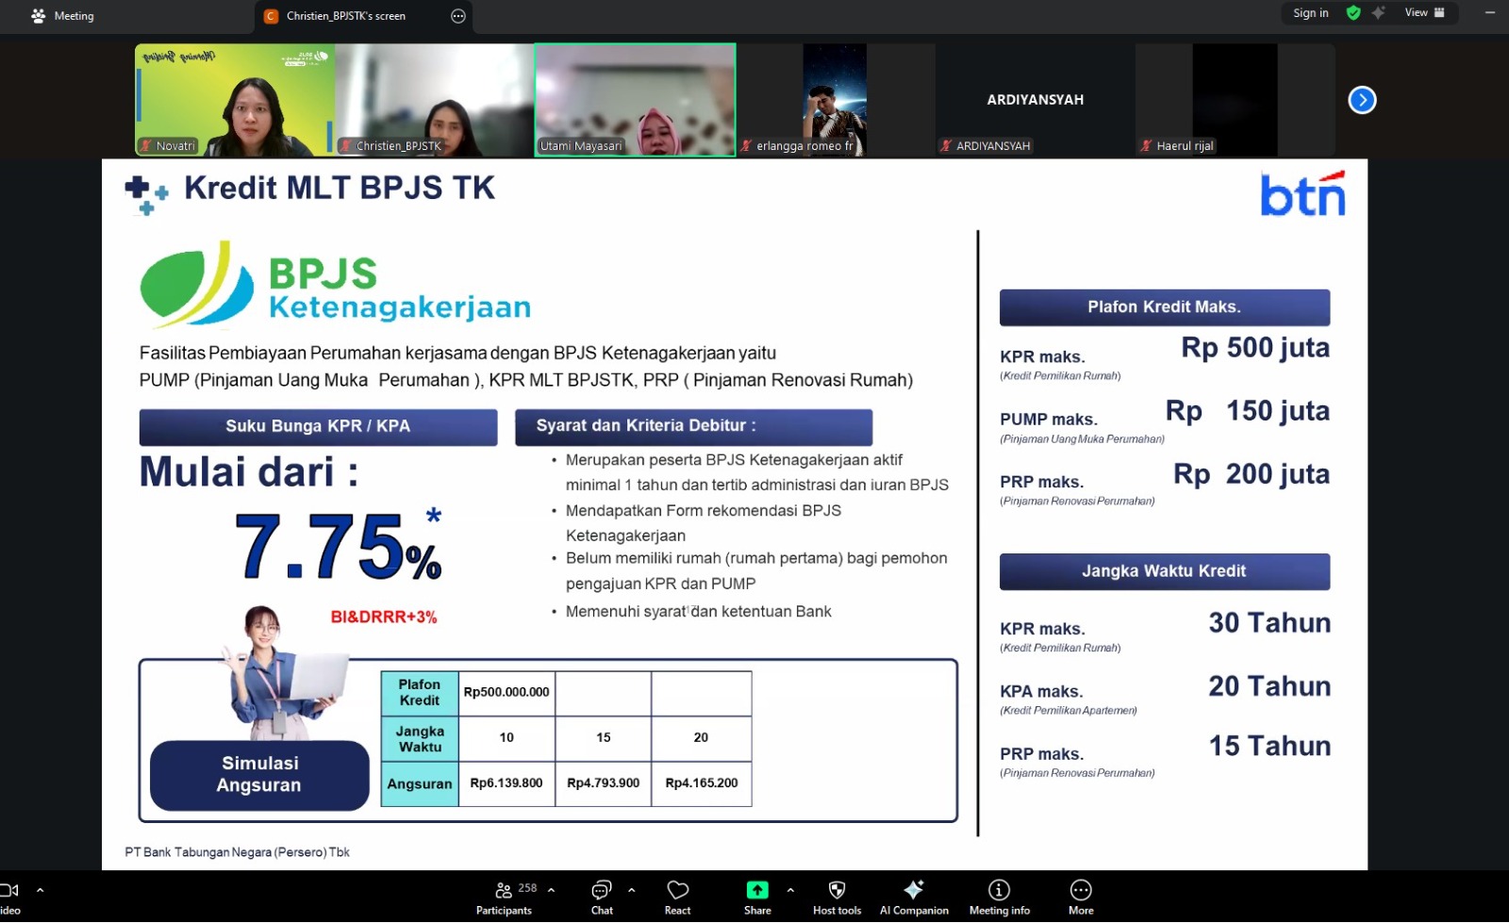This screenshot has width=1509, height=923.
Task: Expand video options arrow
Action: [40, 889]
